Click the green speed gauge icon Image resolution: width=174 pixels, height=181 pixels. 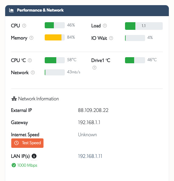[14, 165]
